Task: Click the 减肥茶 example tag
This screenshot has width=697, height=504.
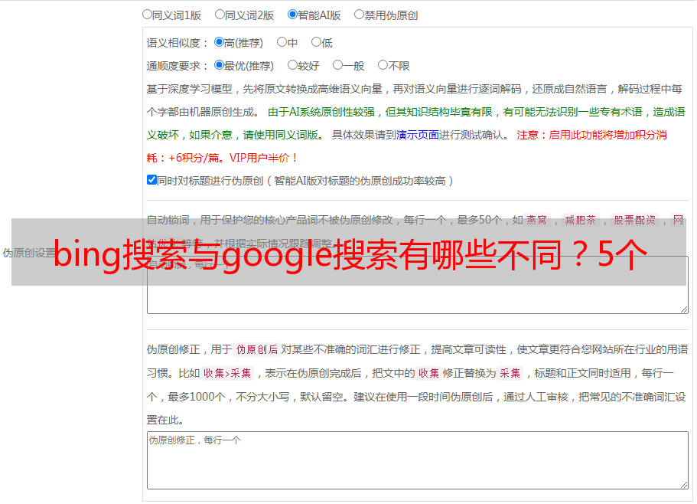Action: tap(580, 220)
